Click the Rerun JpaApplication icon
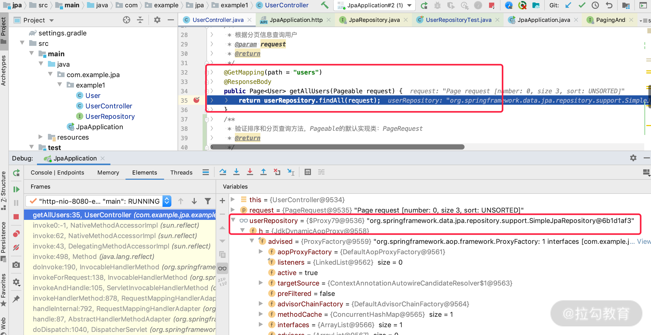The image size is (651, 335). [16, 173]
